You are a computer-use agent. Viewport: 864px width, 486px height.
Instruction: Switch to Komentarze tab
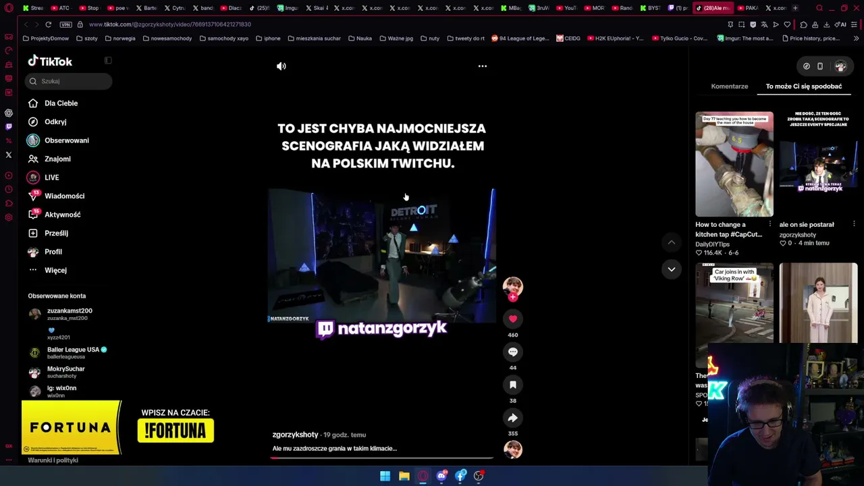[x=730, y=86]
